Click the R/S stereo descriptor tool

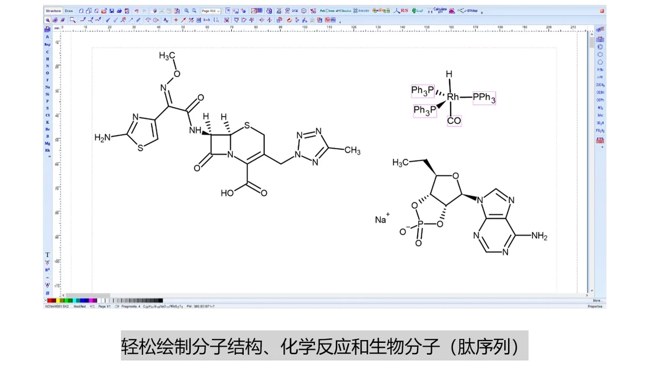pyautogui.click(x=401, y=11)
